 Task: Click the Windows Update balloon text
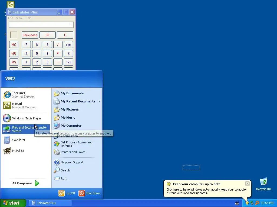coord(206,191)
